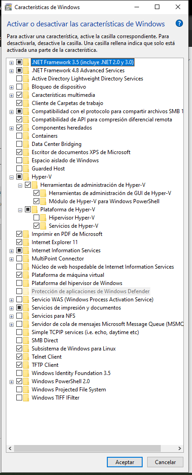Click the folder icon beside Bloqueo de dispositivo
The image size is (192, 475).
27,87
